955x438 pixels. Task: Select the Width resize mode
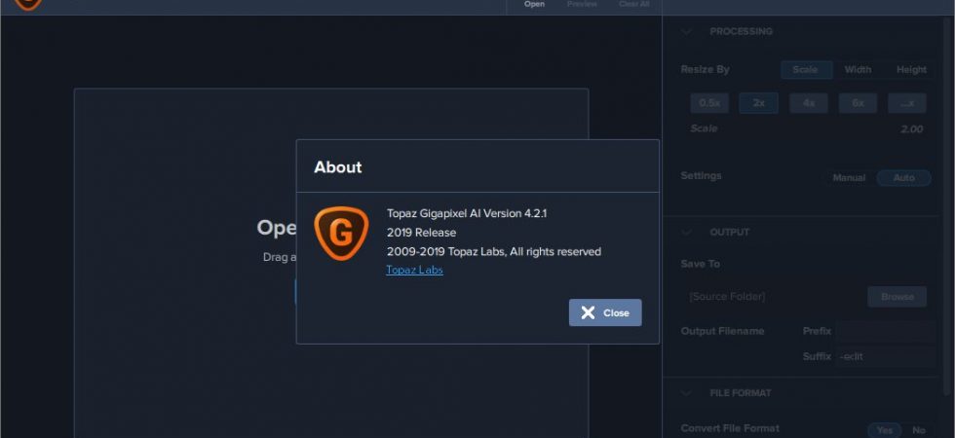pyautogui.click(x=858, y=69)
